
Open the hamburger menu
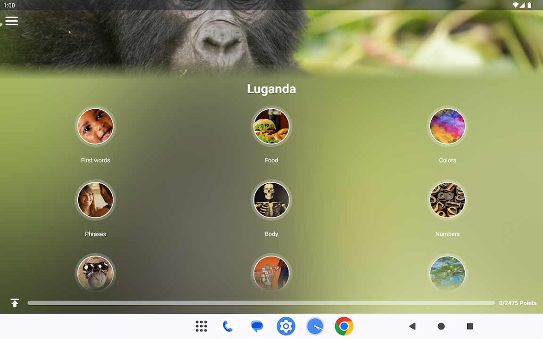12,21
